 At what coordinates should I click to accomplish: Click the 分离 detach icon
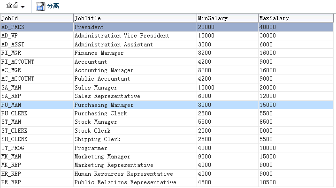[41, 6]
